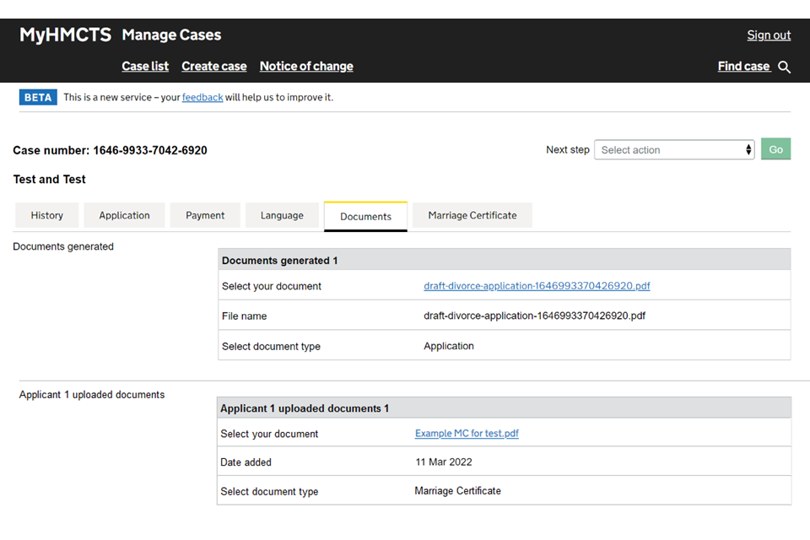This screenshot has height=540, width=810.
Task: Click the Find case link
Action: [743, 67]
